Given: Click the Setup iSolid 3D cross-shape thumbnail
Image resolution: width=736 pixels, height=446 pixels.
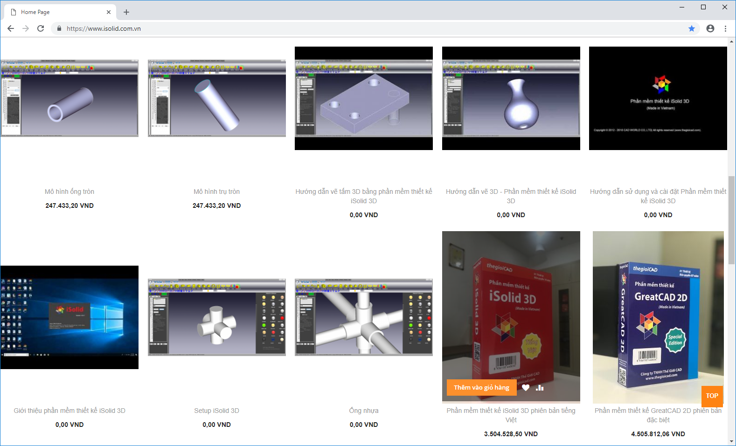Looking at the screenshot, I should point(217,317).
